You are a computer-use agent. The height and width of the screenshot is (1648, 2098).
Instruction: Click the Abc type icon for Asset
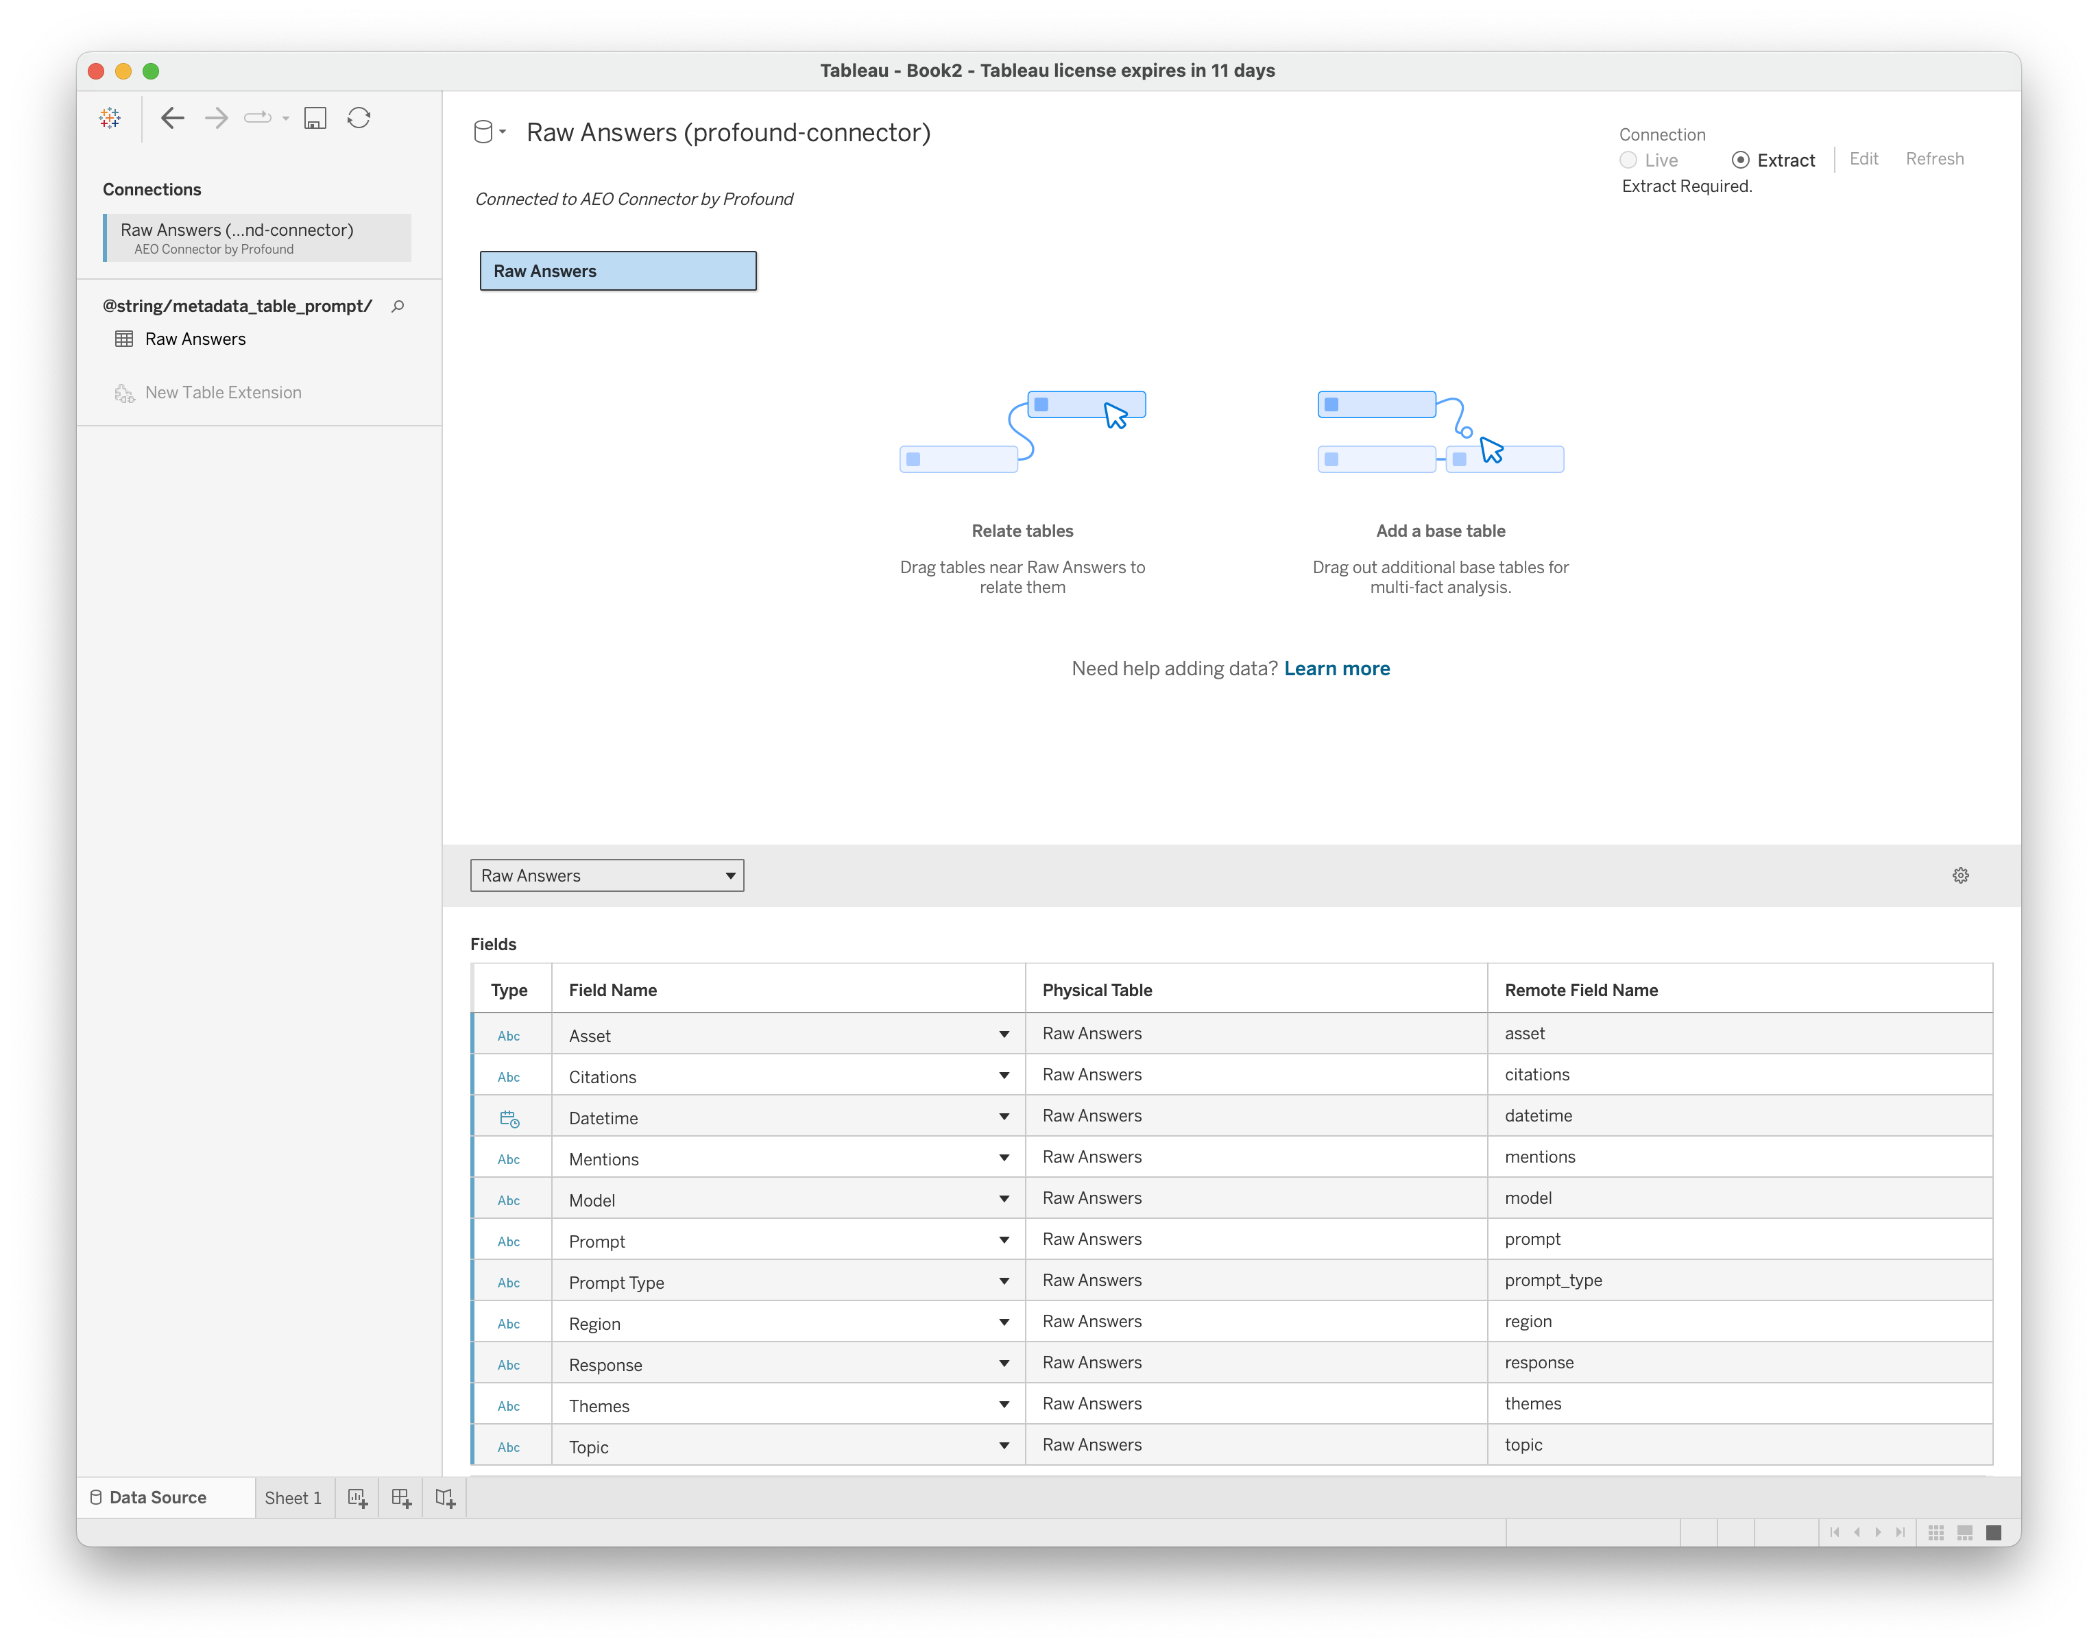point(509,1037)
